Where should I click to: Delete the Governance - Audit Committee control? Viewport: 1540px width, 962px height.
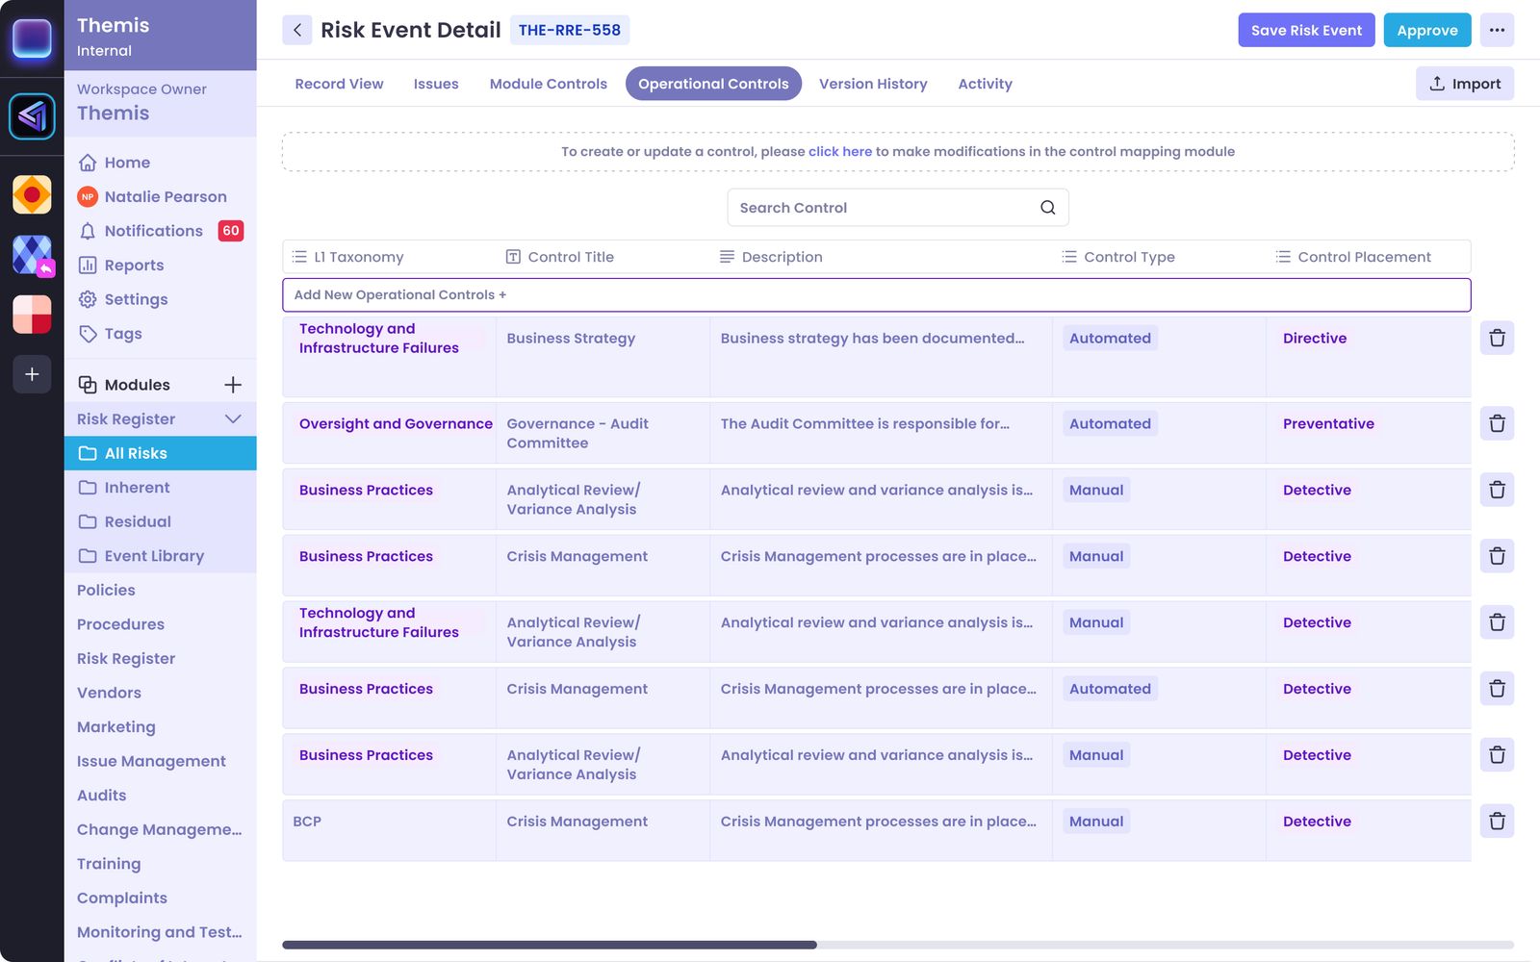click(1497, 423)
